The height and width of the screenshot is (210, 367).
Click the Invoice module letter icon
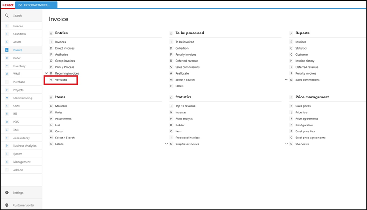point(7,50)
